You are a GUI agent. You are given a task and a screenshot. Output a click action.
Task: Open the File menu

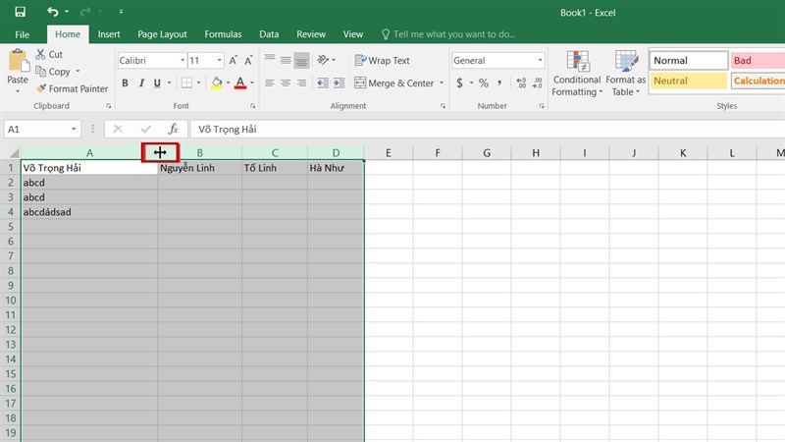pos(22,34)
